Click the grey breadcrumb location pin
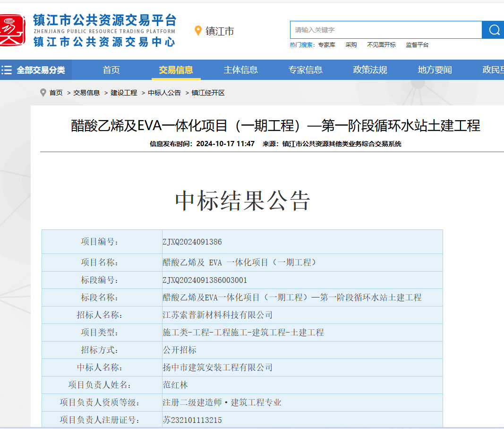This screenshot has width=504, height=429. [x=43, y=93]
